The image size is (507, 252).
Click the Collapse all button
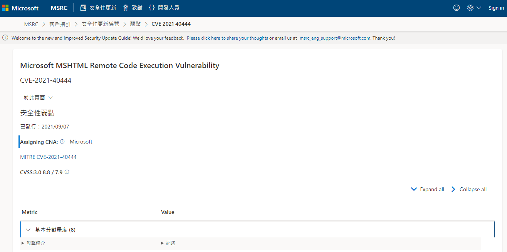[469, 189]
